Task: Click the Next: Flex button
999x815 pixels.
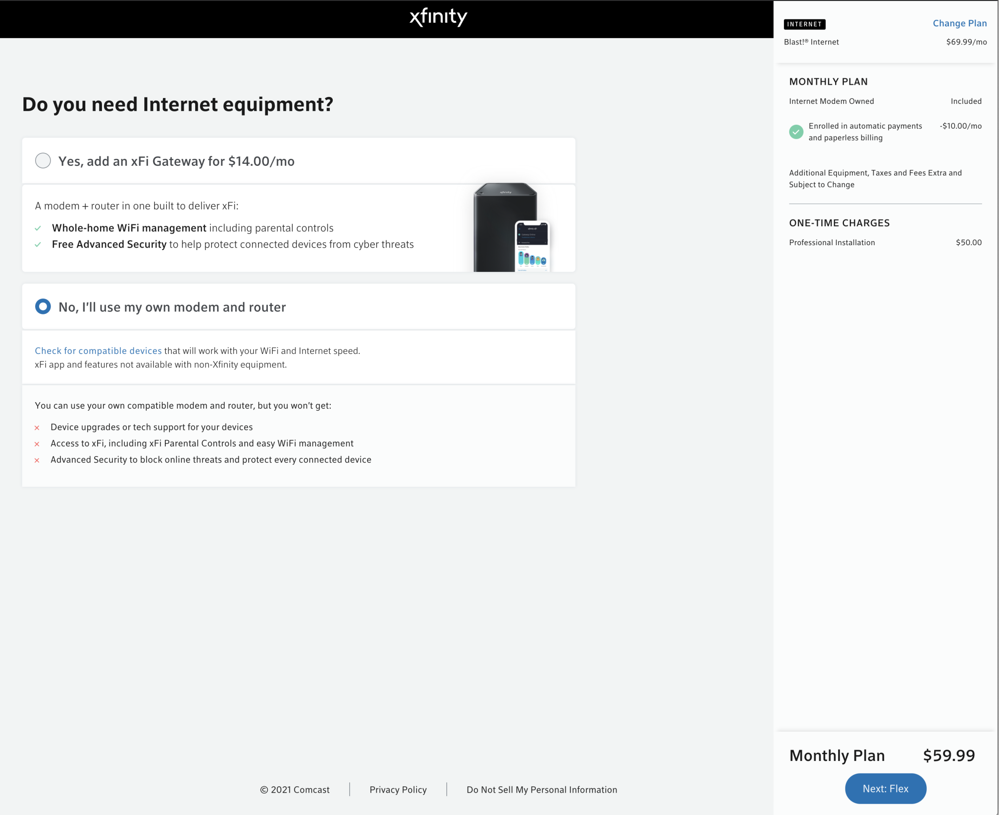Action: pos(885,788)
